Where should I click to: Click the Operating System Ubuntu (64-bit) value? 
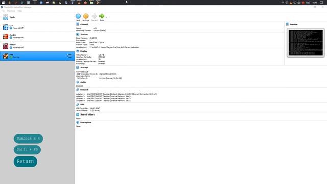[100, 31]
